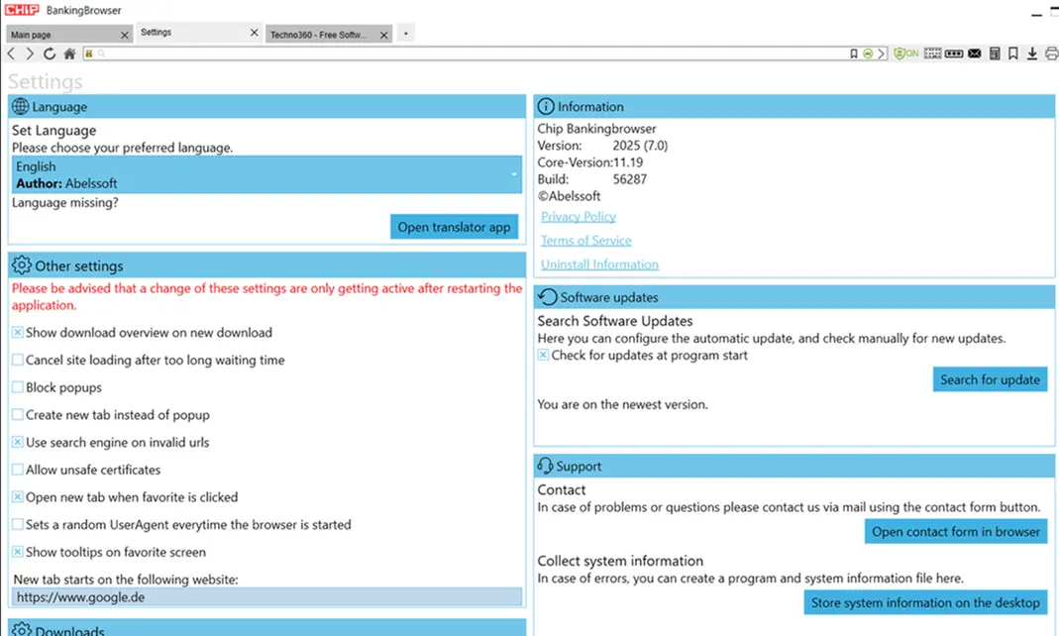
Task: Open the virtual keyboard icon
Action: click(932, 53)
